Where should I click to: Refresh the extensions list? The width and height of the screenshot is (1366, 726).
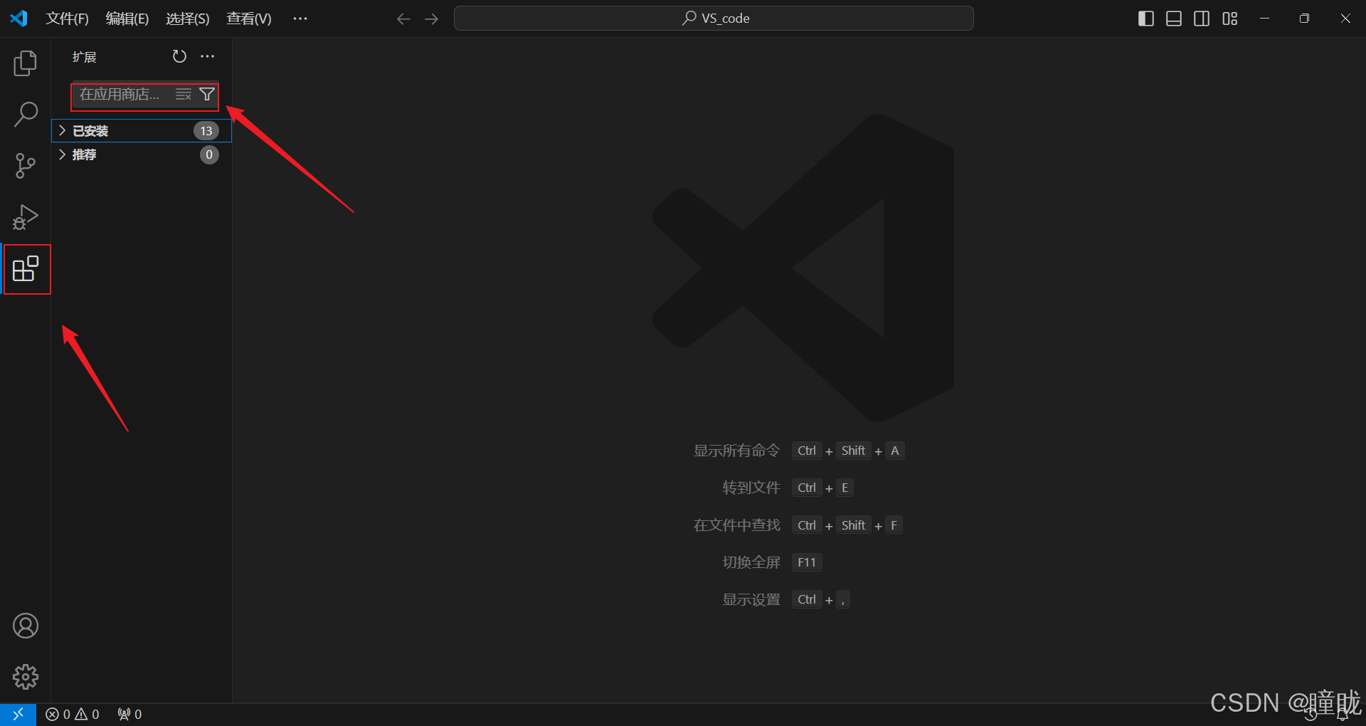click(179, 56)
